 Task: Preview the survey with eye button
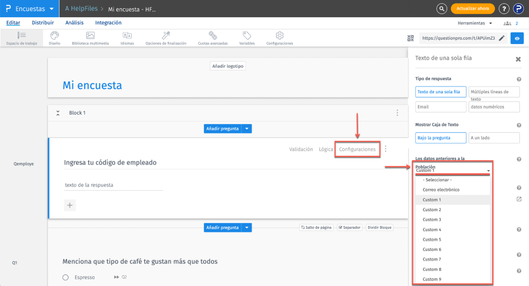517,38
